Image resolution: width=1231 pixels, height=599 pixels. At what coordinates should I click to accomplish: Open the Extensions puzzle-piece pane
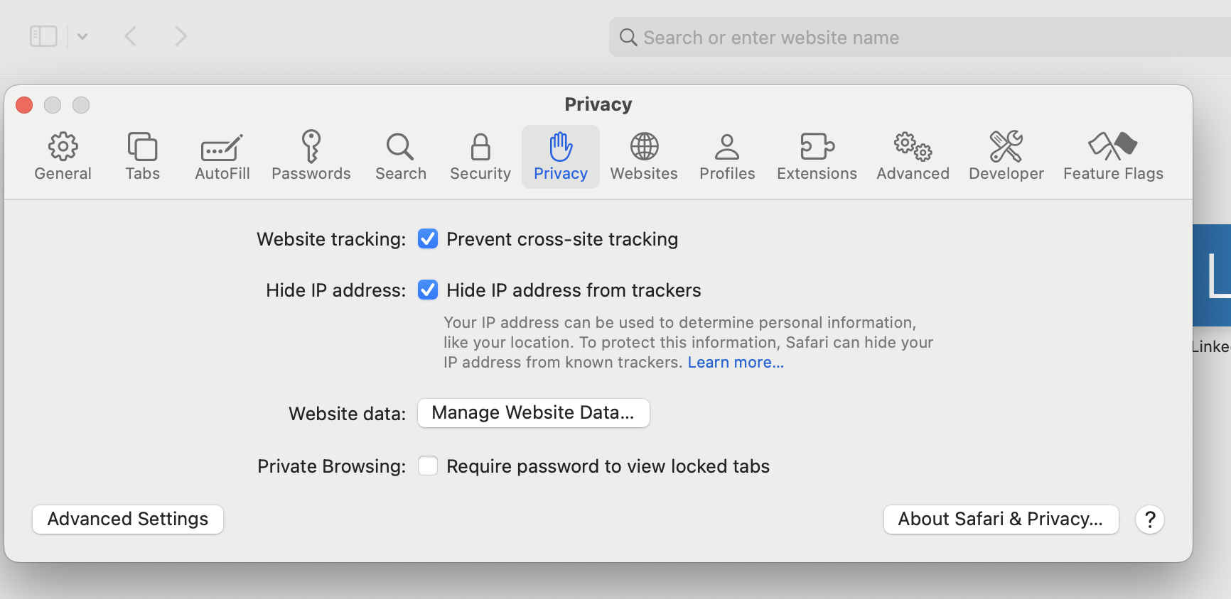(817, 157)
